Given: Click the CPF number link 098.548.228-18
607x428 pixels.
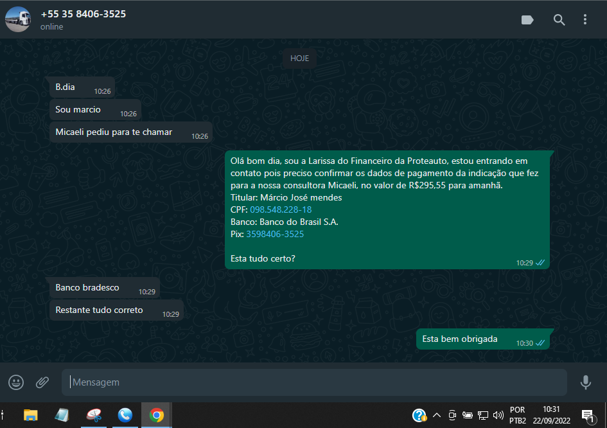Looking at the screenshot, I should coord(281,210).
